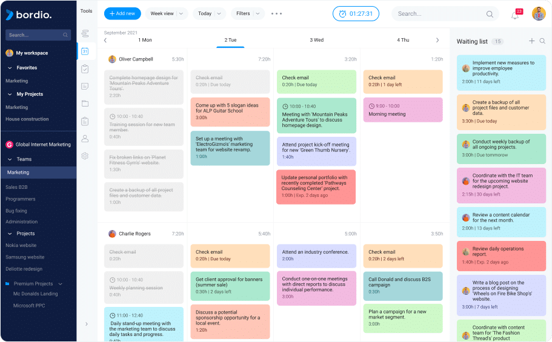Add a task to Waiting list
Viewport: 552px width, 342px height.
[532, 41]
